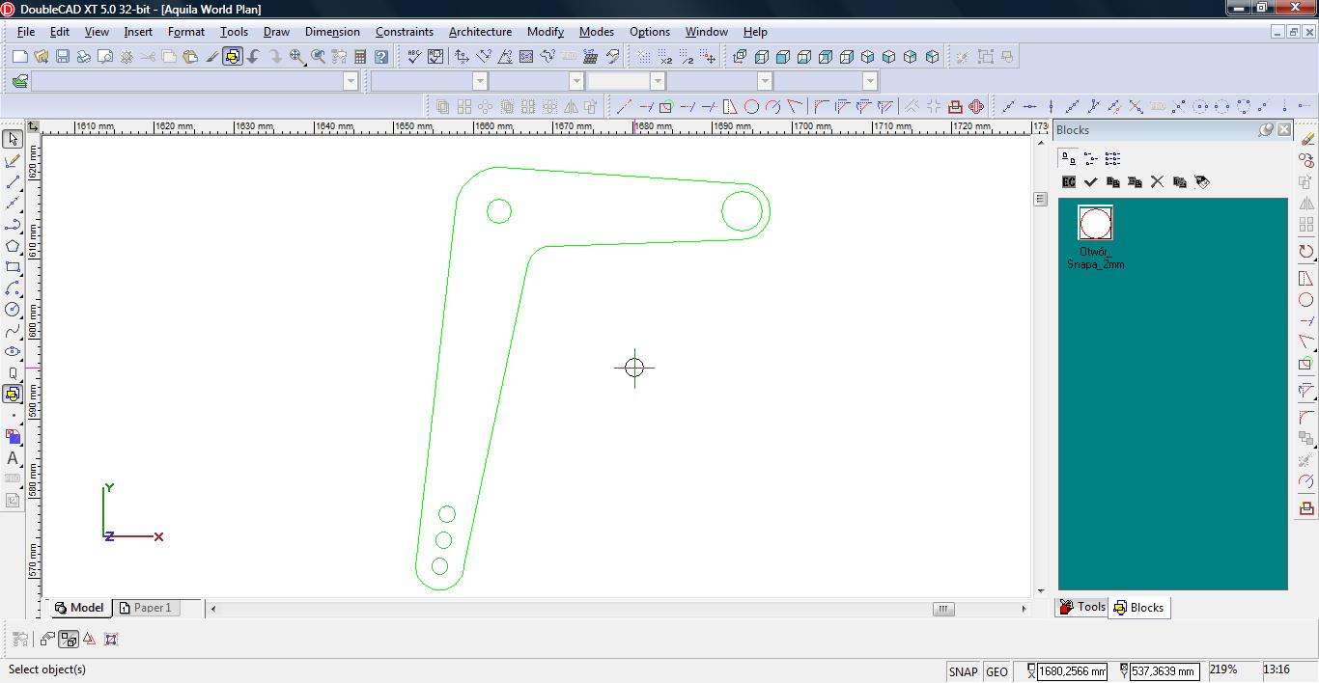Open the zoom window flyout arrow
Viewport: 1319px width, 683px height.
click(x=306, y=64)
